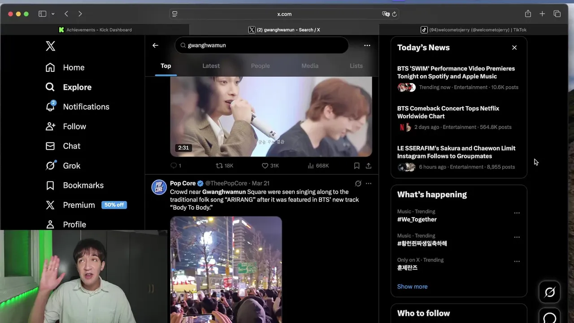Open the #황런쥔짜생일축하해 trend

pos(422,244)
